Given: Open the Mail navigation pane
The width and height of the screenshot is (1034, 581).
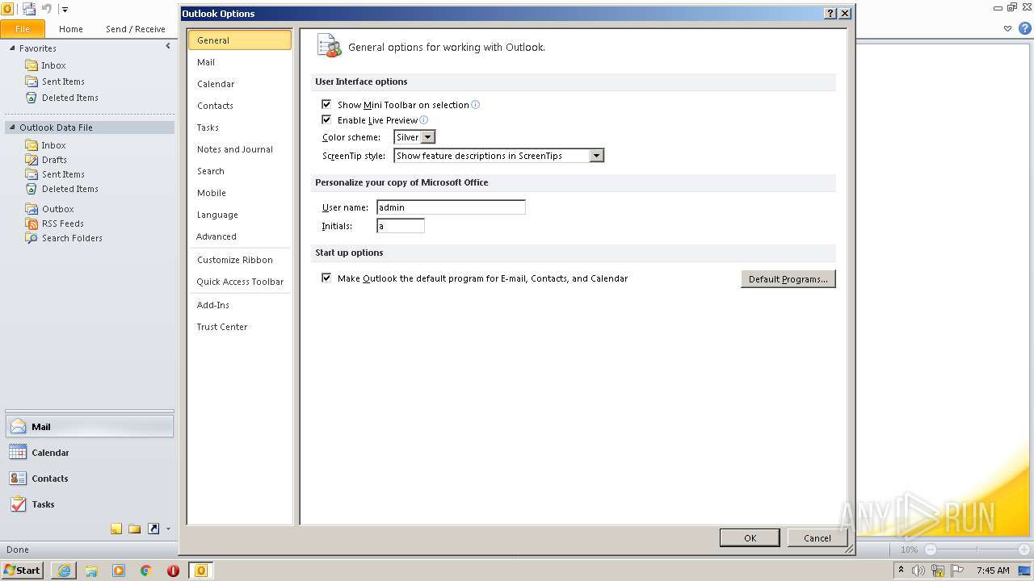Looking at the screenshot, I should tap(90, 427).
